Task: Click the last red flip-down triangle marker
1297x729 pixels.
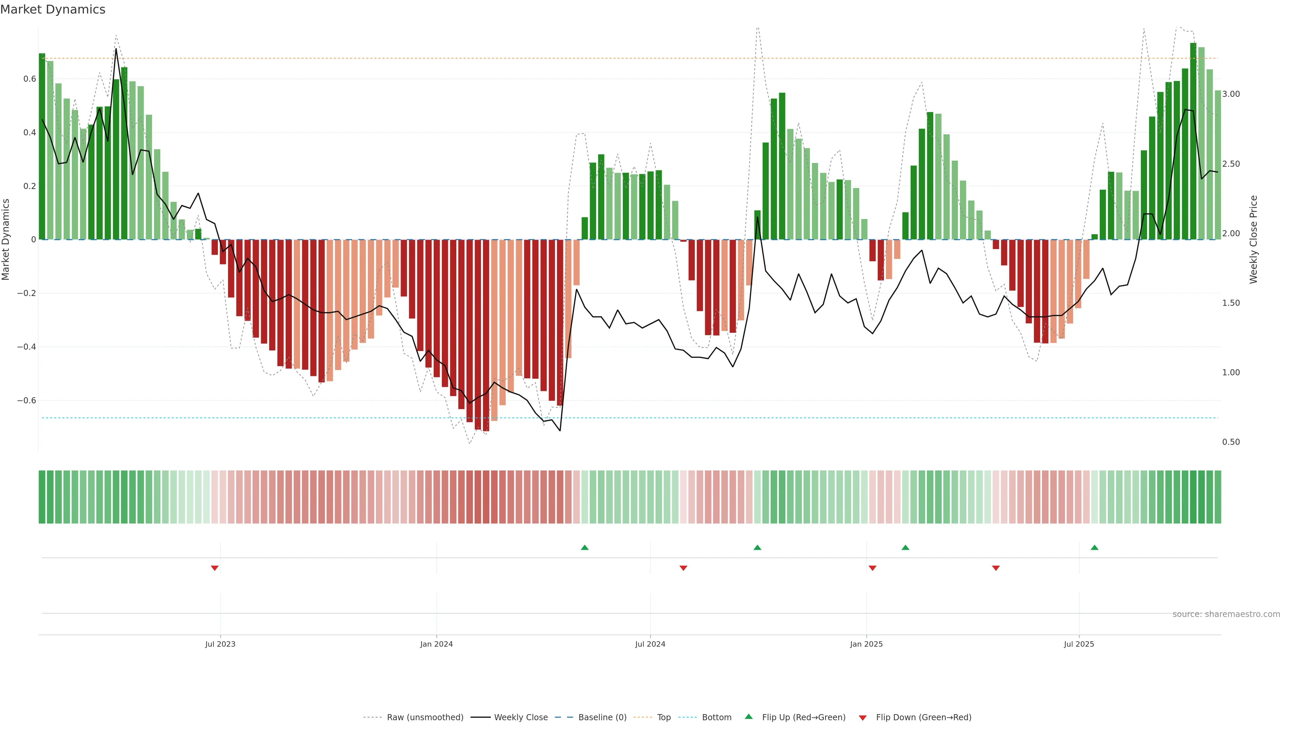Action: (995, 568)
